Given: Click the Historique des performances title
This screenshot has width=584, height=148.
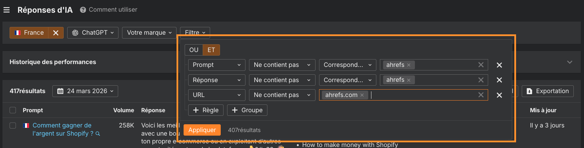Looking at the screenshot, I should pos(53,62).
